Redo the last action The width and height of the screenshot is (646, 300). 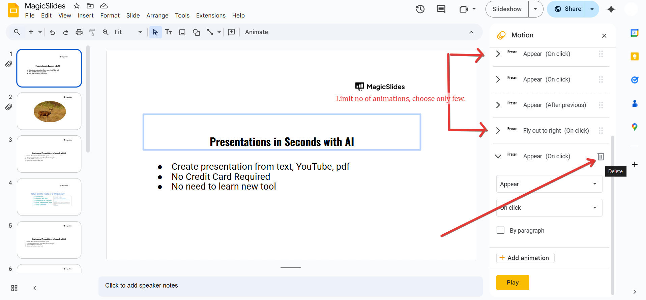(x=66, y=32)
